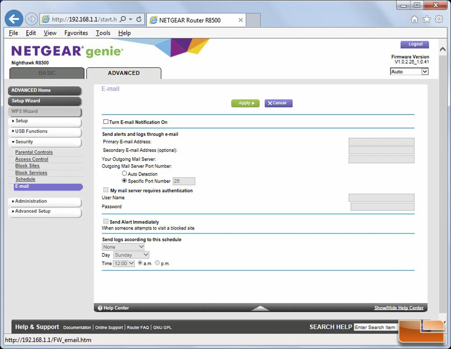
Task: Go back with the browser back arrow
Action: pos(14,19)
